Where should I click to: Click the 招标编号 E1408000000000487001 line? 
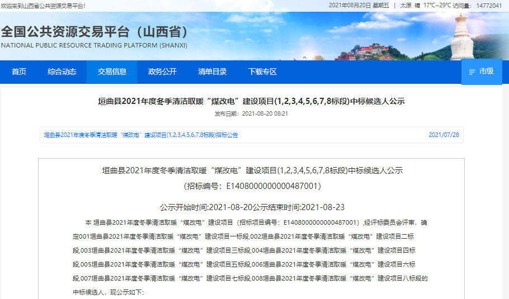(252, 186)
